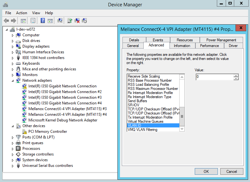Open the View menu
250x182 pixels.
pyautogui.click(x=36, y=13)
